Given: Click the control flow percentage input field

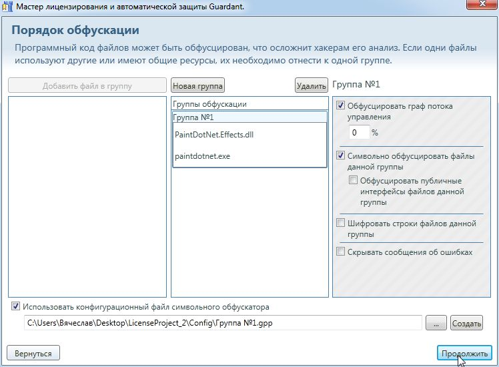Looking at the screenshot, I should (359, 132).
